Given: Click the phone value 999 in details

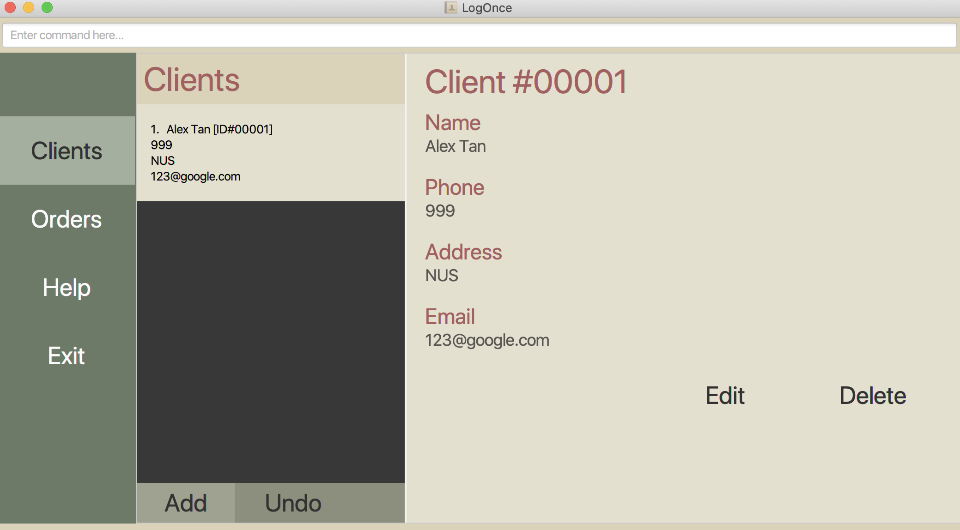Looking at the screenshot, I should click(x=440, y=211).
